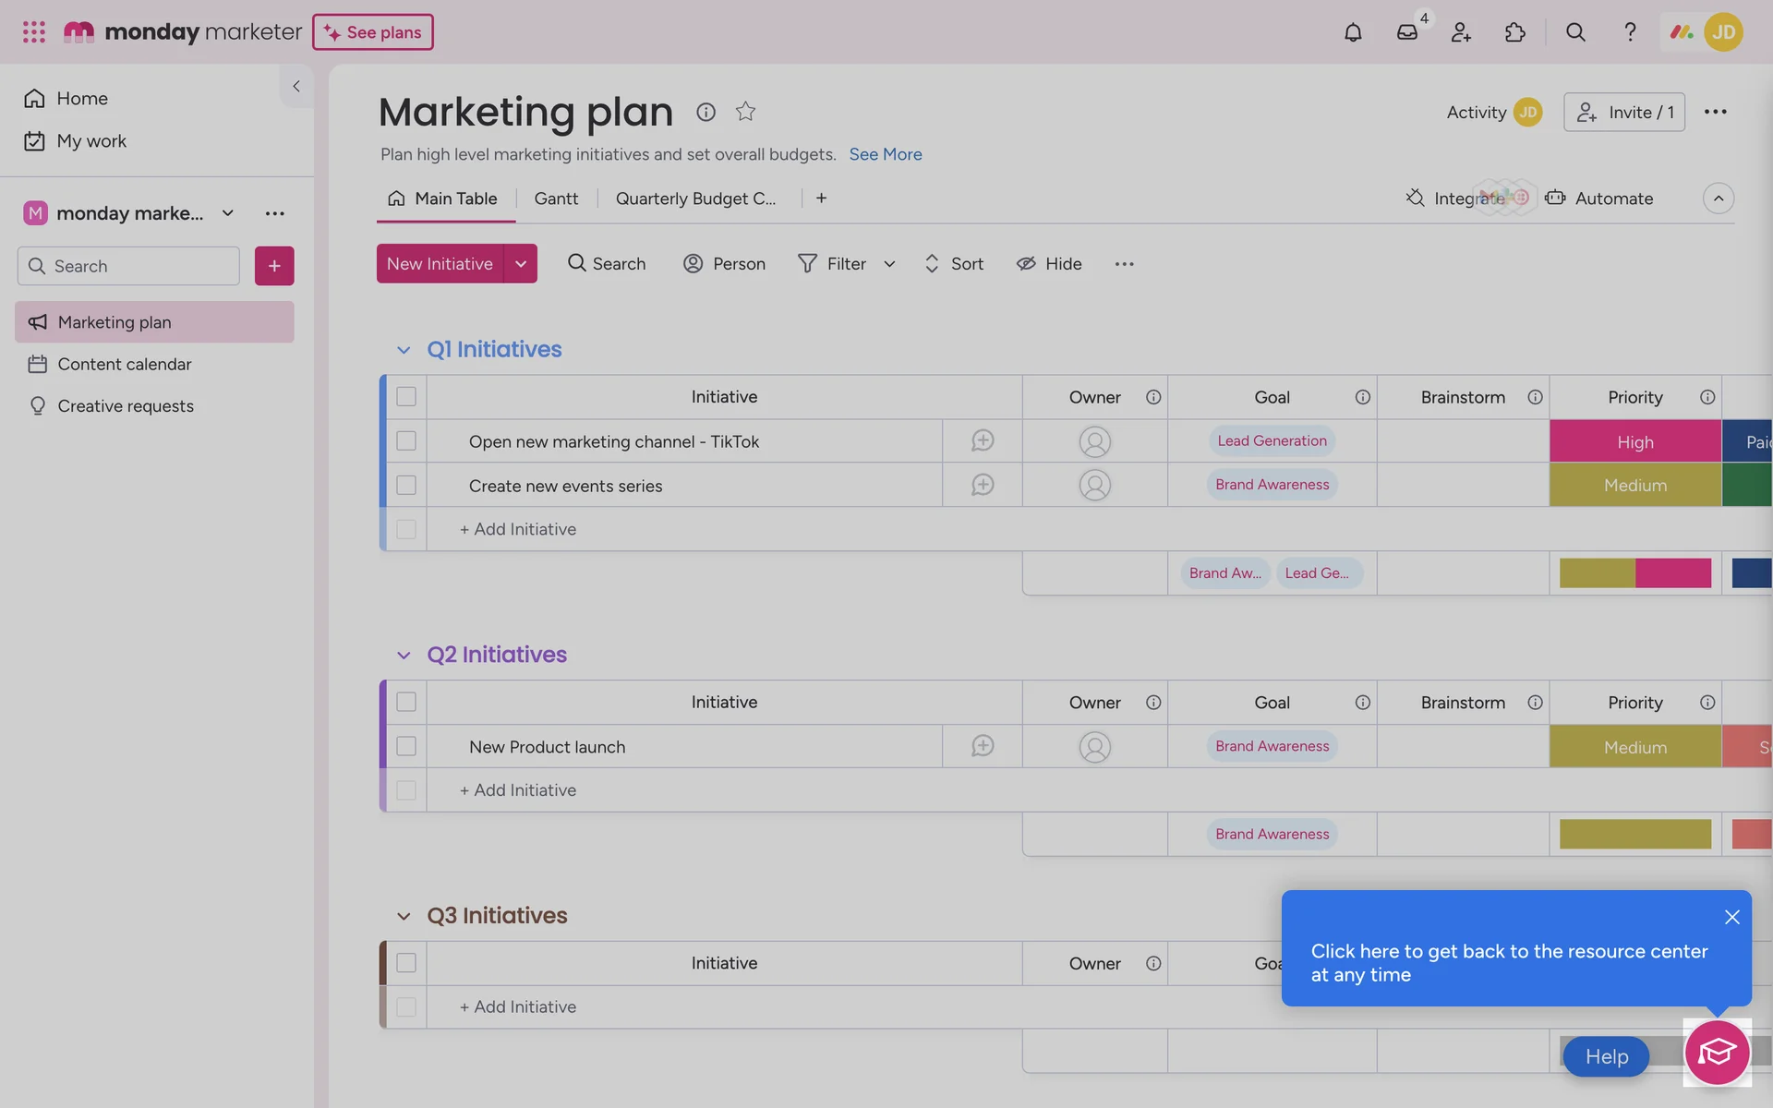Open the resource center graduation cap
Image resolution: width=1773 pixels, height=1108 pixels.
tap(1717, 1052)
